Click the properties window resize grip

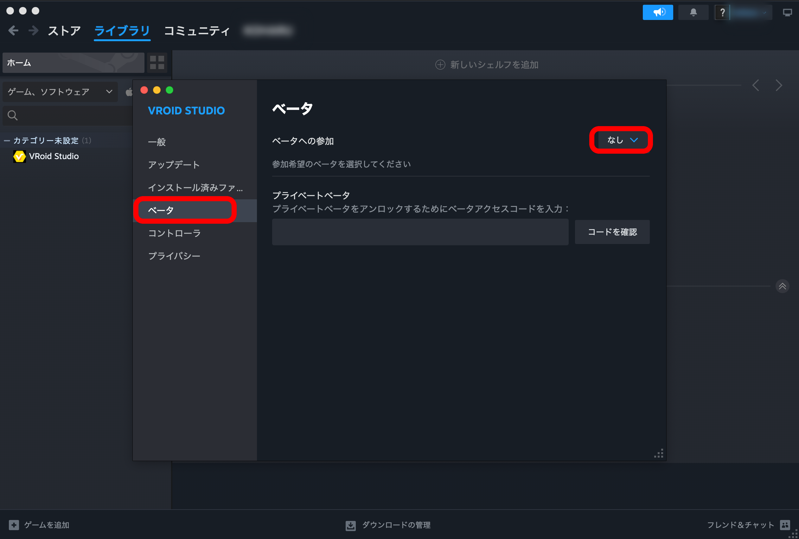point(659,453)
